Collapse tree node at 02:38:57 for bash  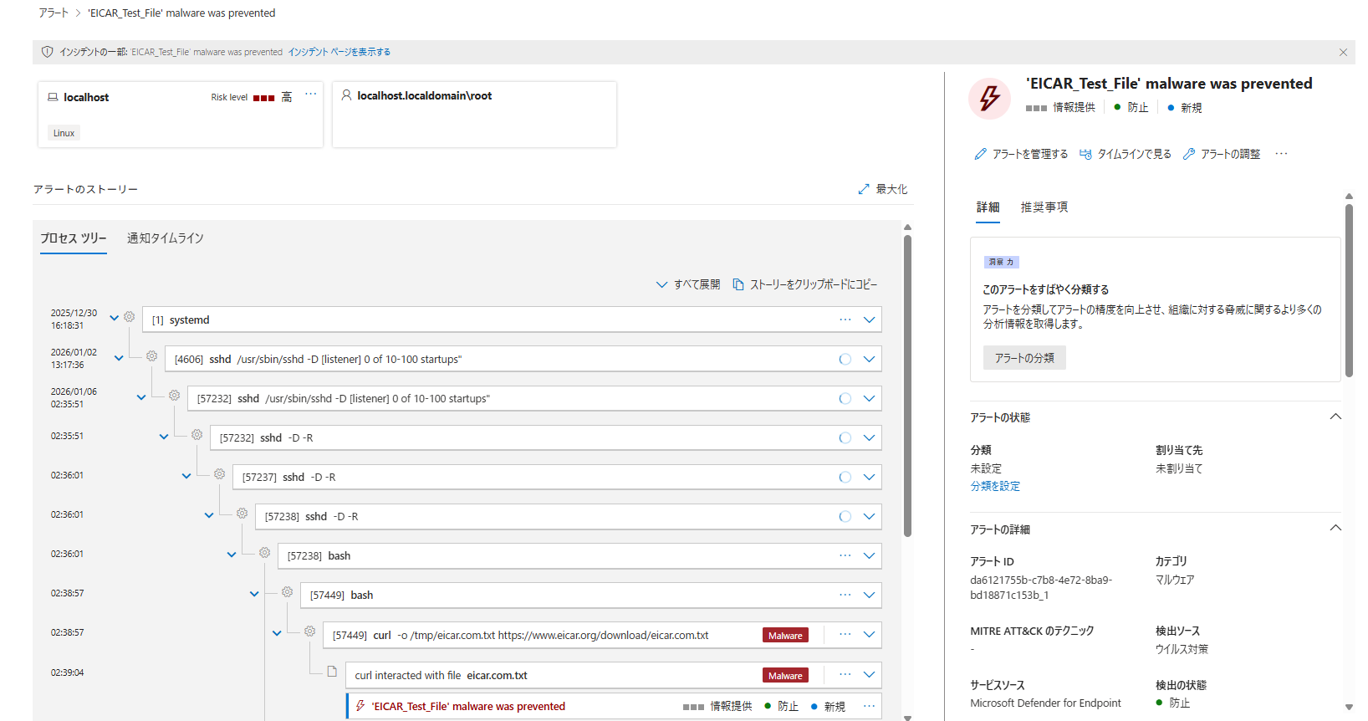click(254, 594)
